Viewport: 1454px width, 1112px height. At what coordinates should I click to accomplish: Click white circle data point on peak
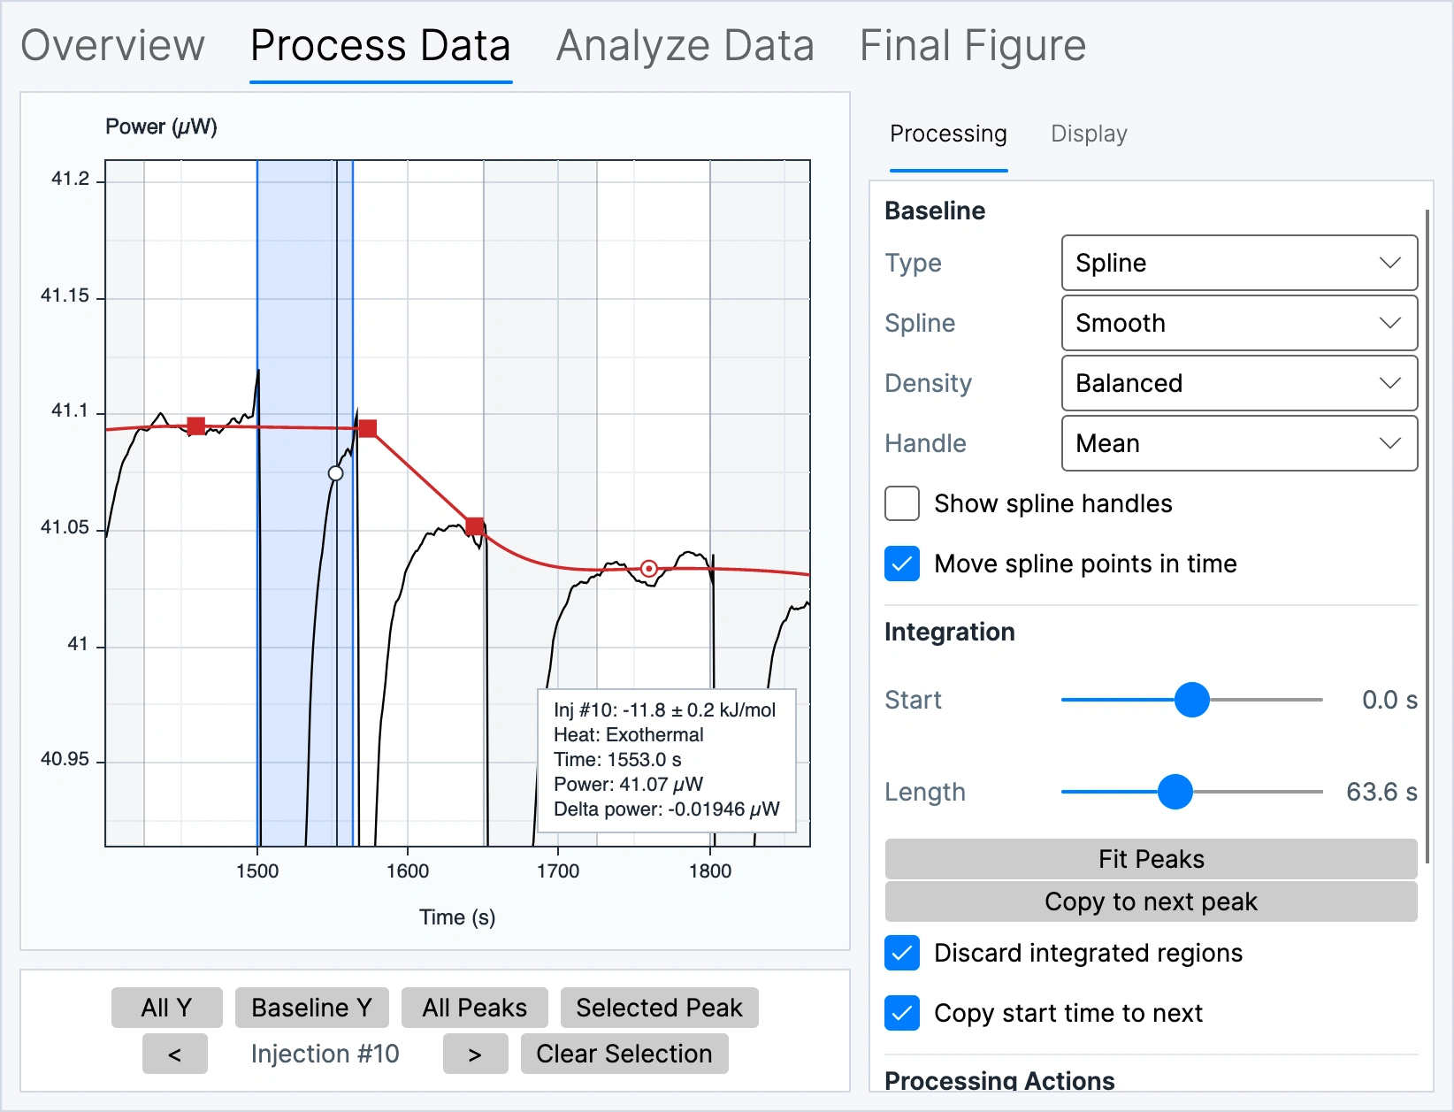pyautogui.click(x=336, y=473)
